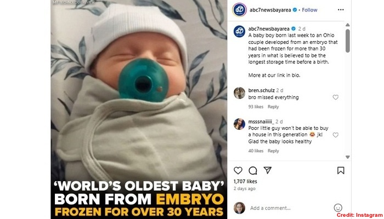Screen dimensions: 384x219
Task: Like msssnaiiiii_'s comment heart
Action: [x=336, y=135]
